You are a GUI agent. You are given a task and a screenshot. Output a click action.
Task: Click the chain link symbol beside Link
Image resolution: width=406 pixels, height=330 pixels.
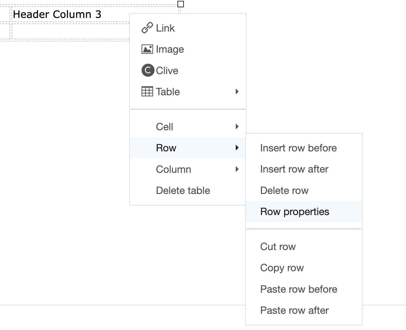147,28
